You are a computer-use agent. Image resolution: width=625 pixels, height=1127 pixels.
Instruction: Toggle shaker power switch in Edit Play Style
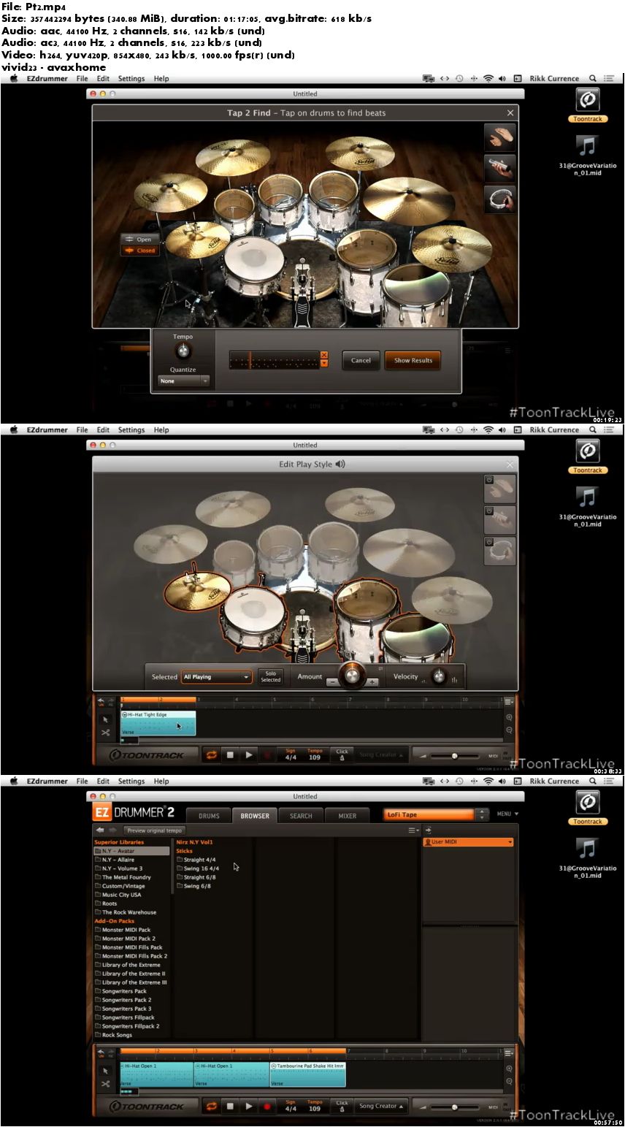[x=489, y=511]
